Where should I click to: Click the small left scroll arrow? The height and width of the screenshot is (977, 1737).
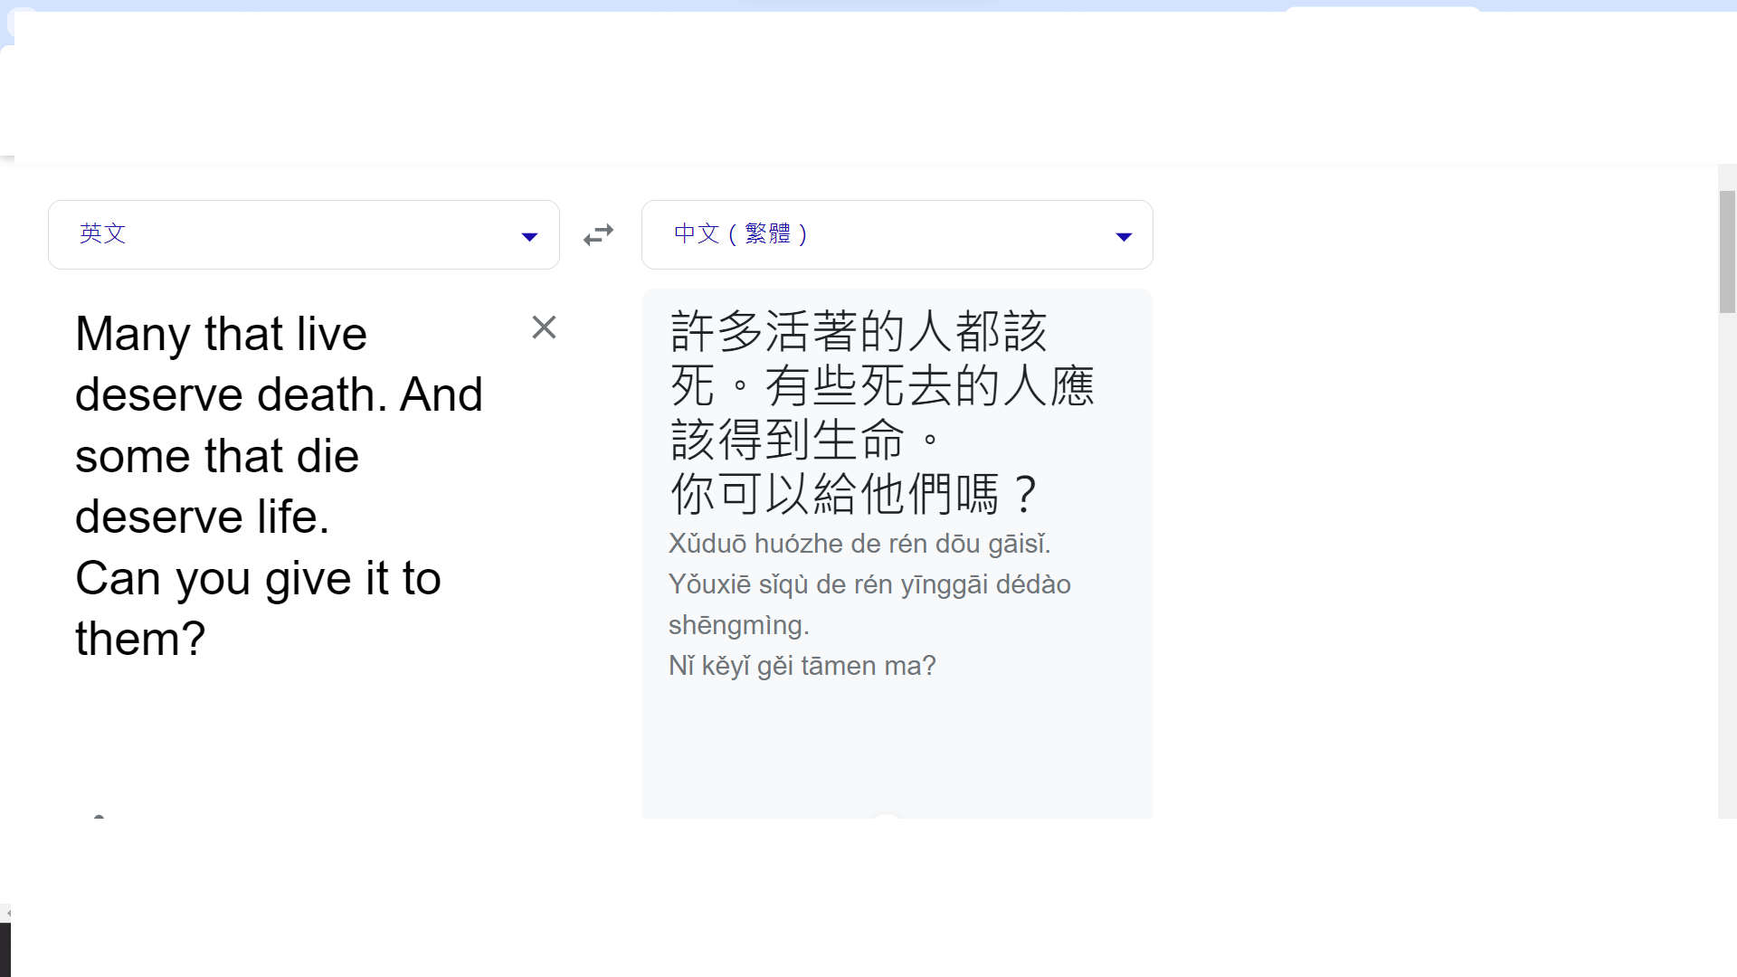point(7,914)
